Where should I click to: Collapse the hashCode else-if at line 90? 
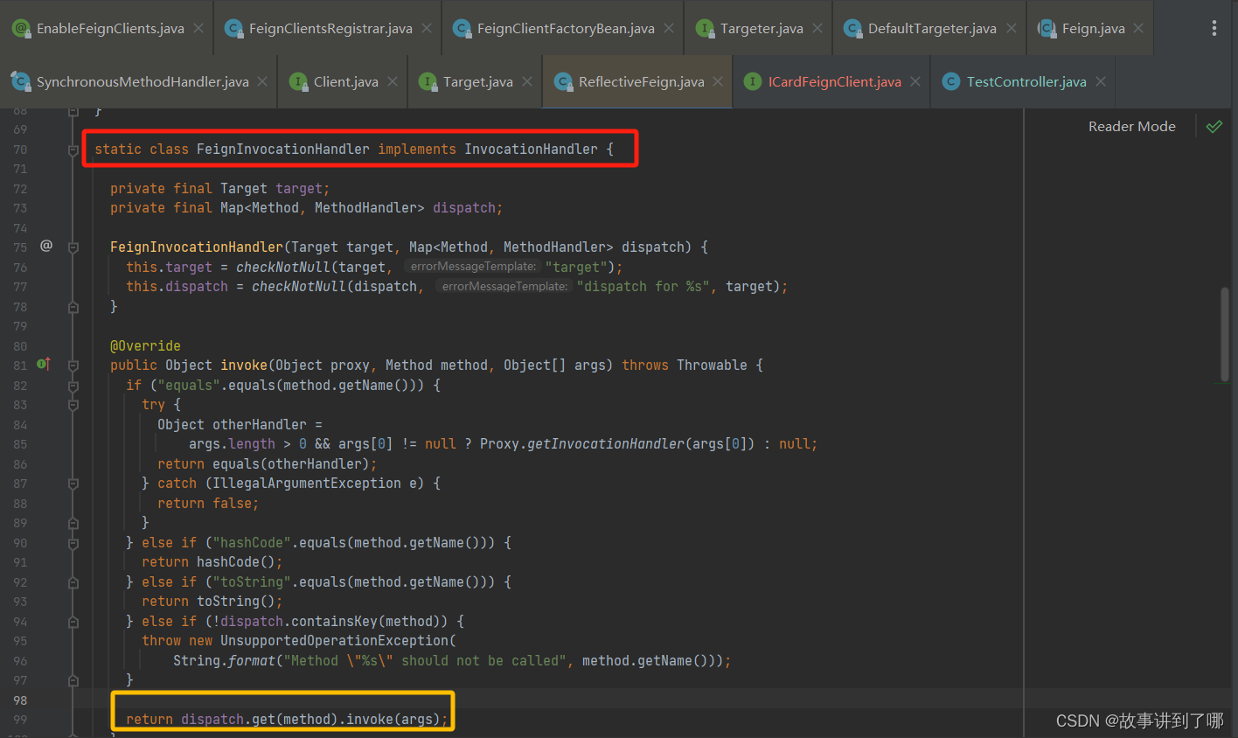pos(73,543)
